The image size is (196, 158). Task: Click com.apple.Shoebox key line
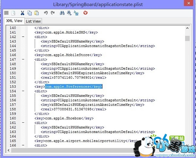pos(64,118)
